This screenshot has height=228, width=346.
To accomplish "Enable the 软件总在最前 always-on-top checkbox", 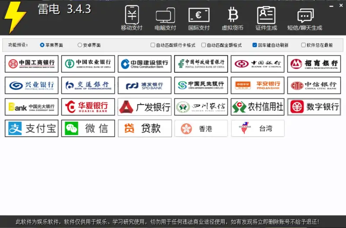I will pyautogui.click(x=303, y=45).
